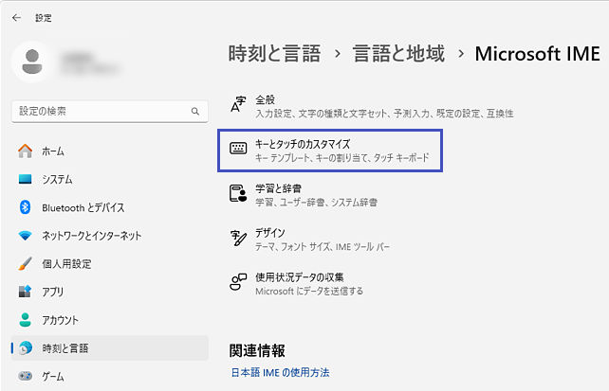The image size is (609, 391).
Task: Click the デザイン paintbrush icon
Action: click(239, 238)
